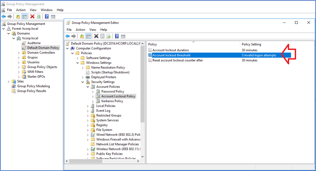Click the green Refresh icon in outer toolbar
The image size is (316, 171).
39,17
